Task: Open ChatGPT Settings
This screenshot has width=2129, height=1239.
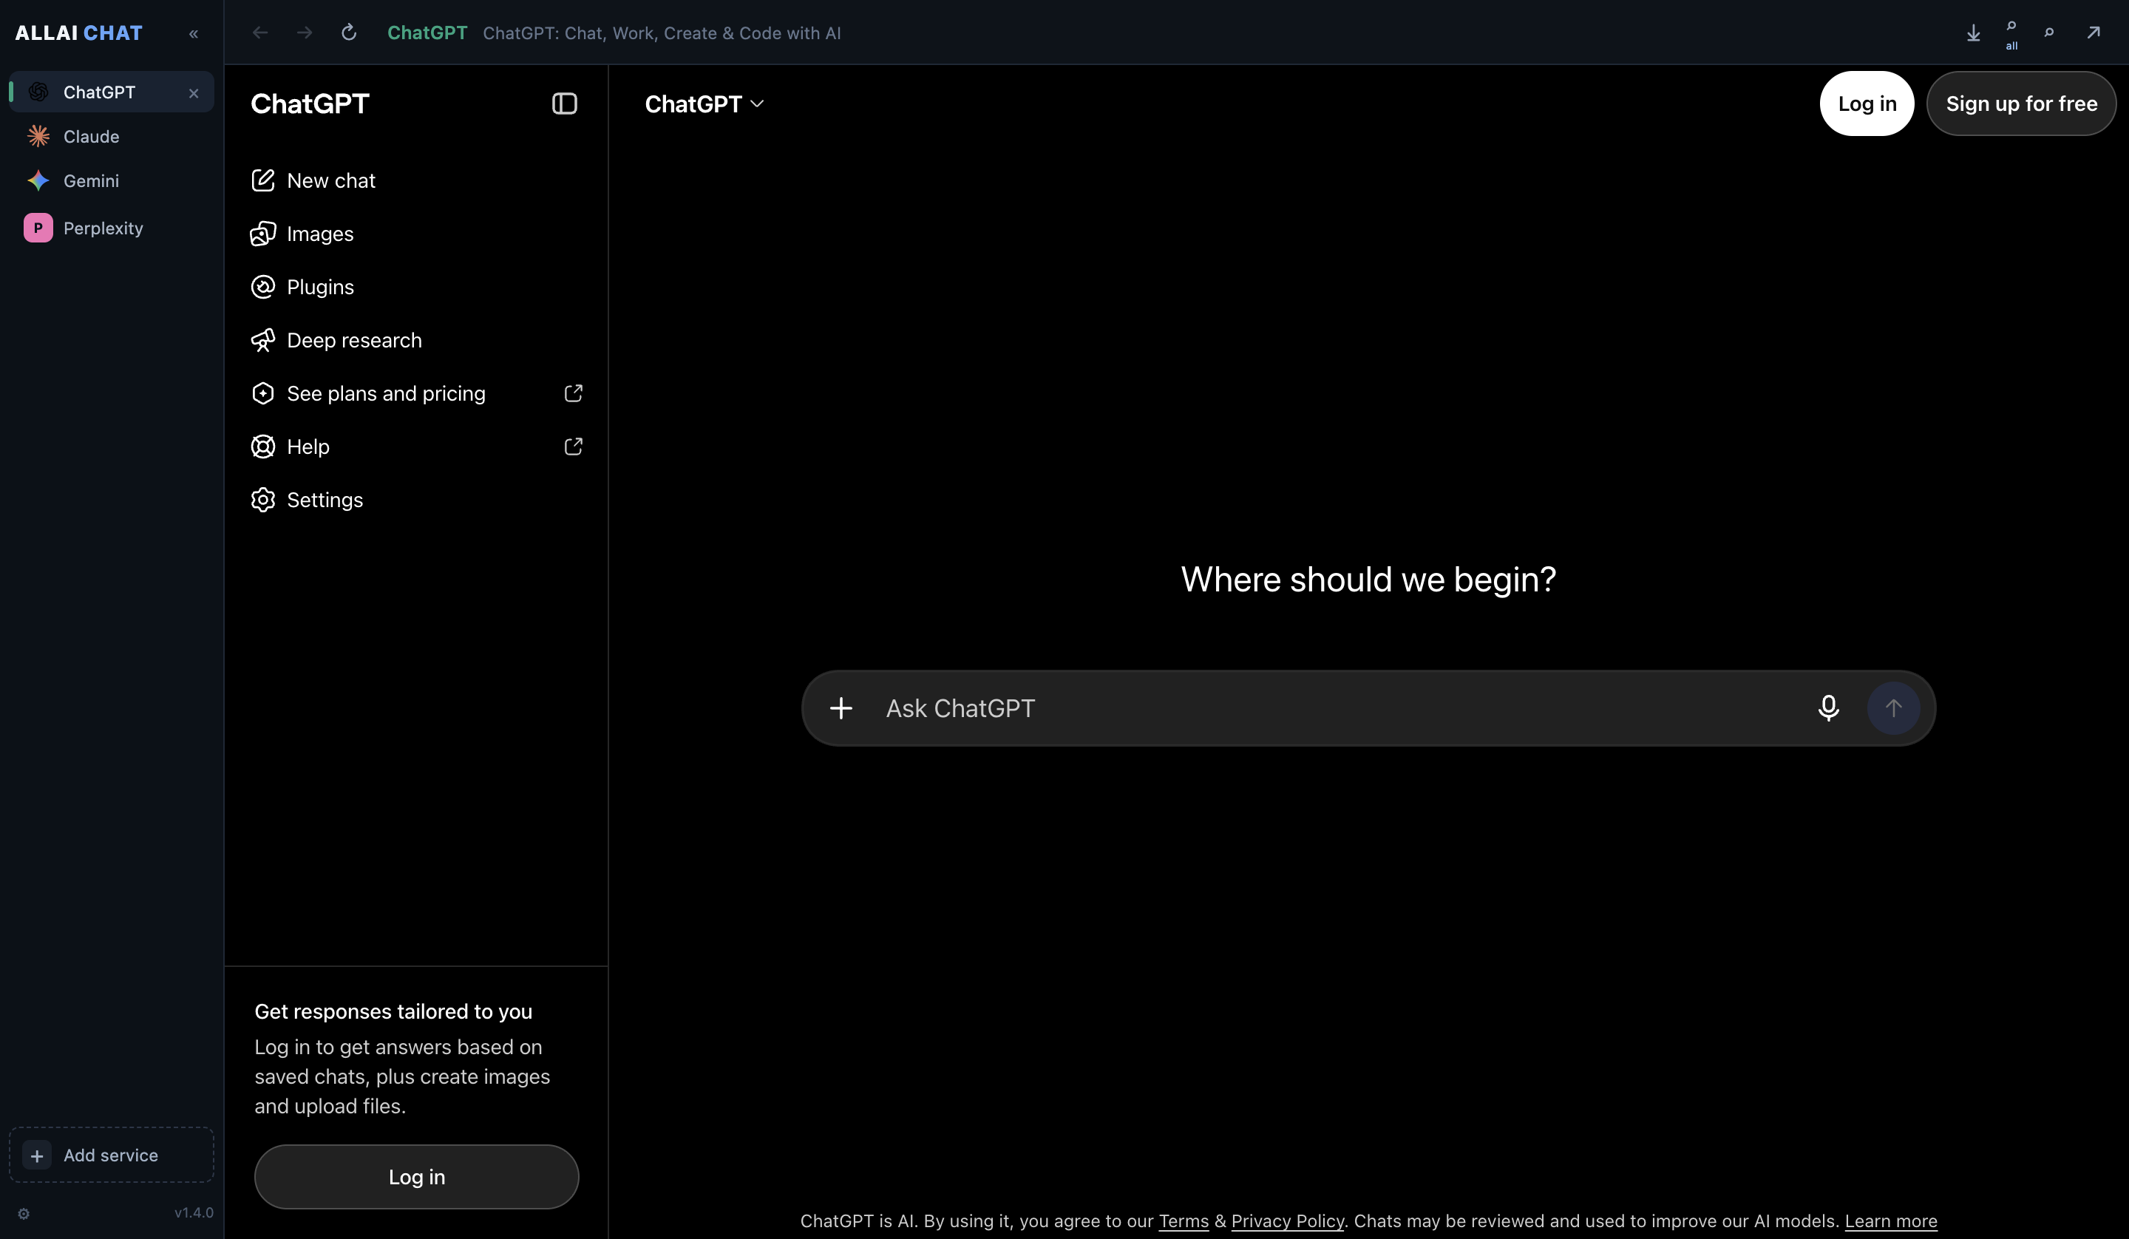Action: [416, 500]
